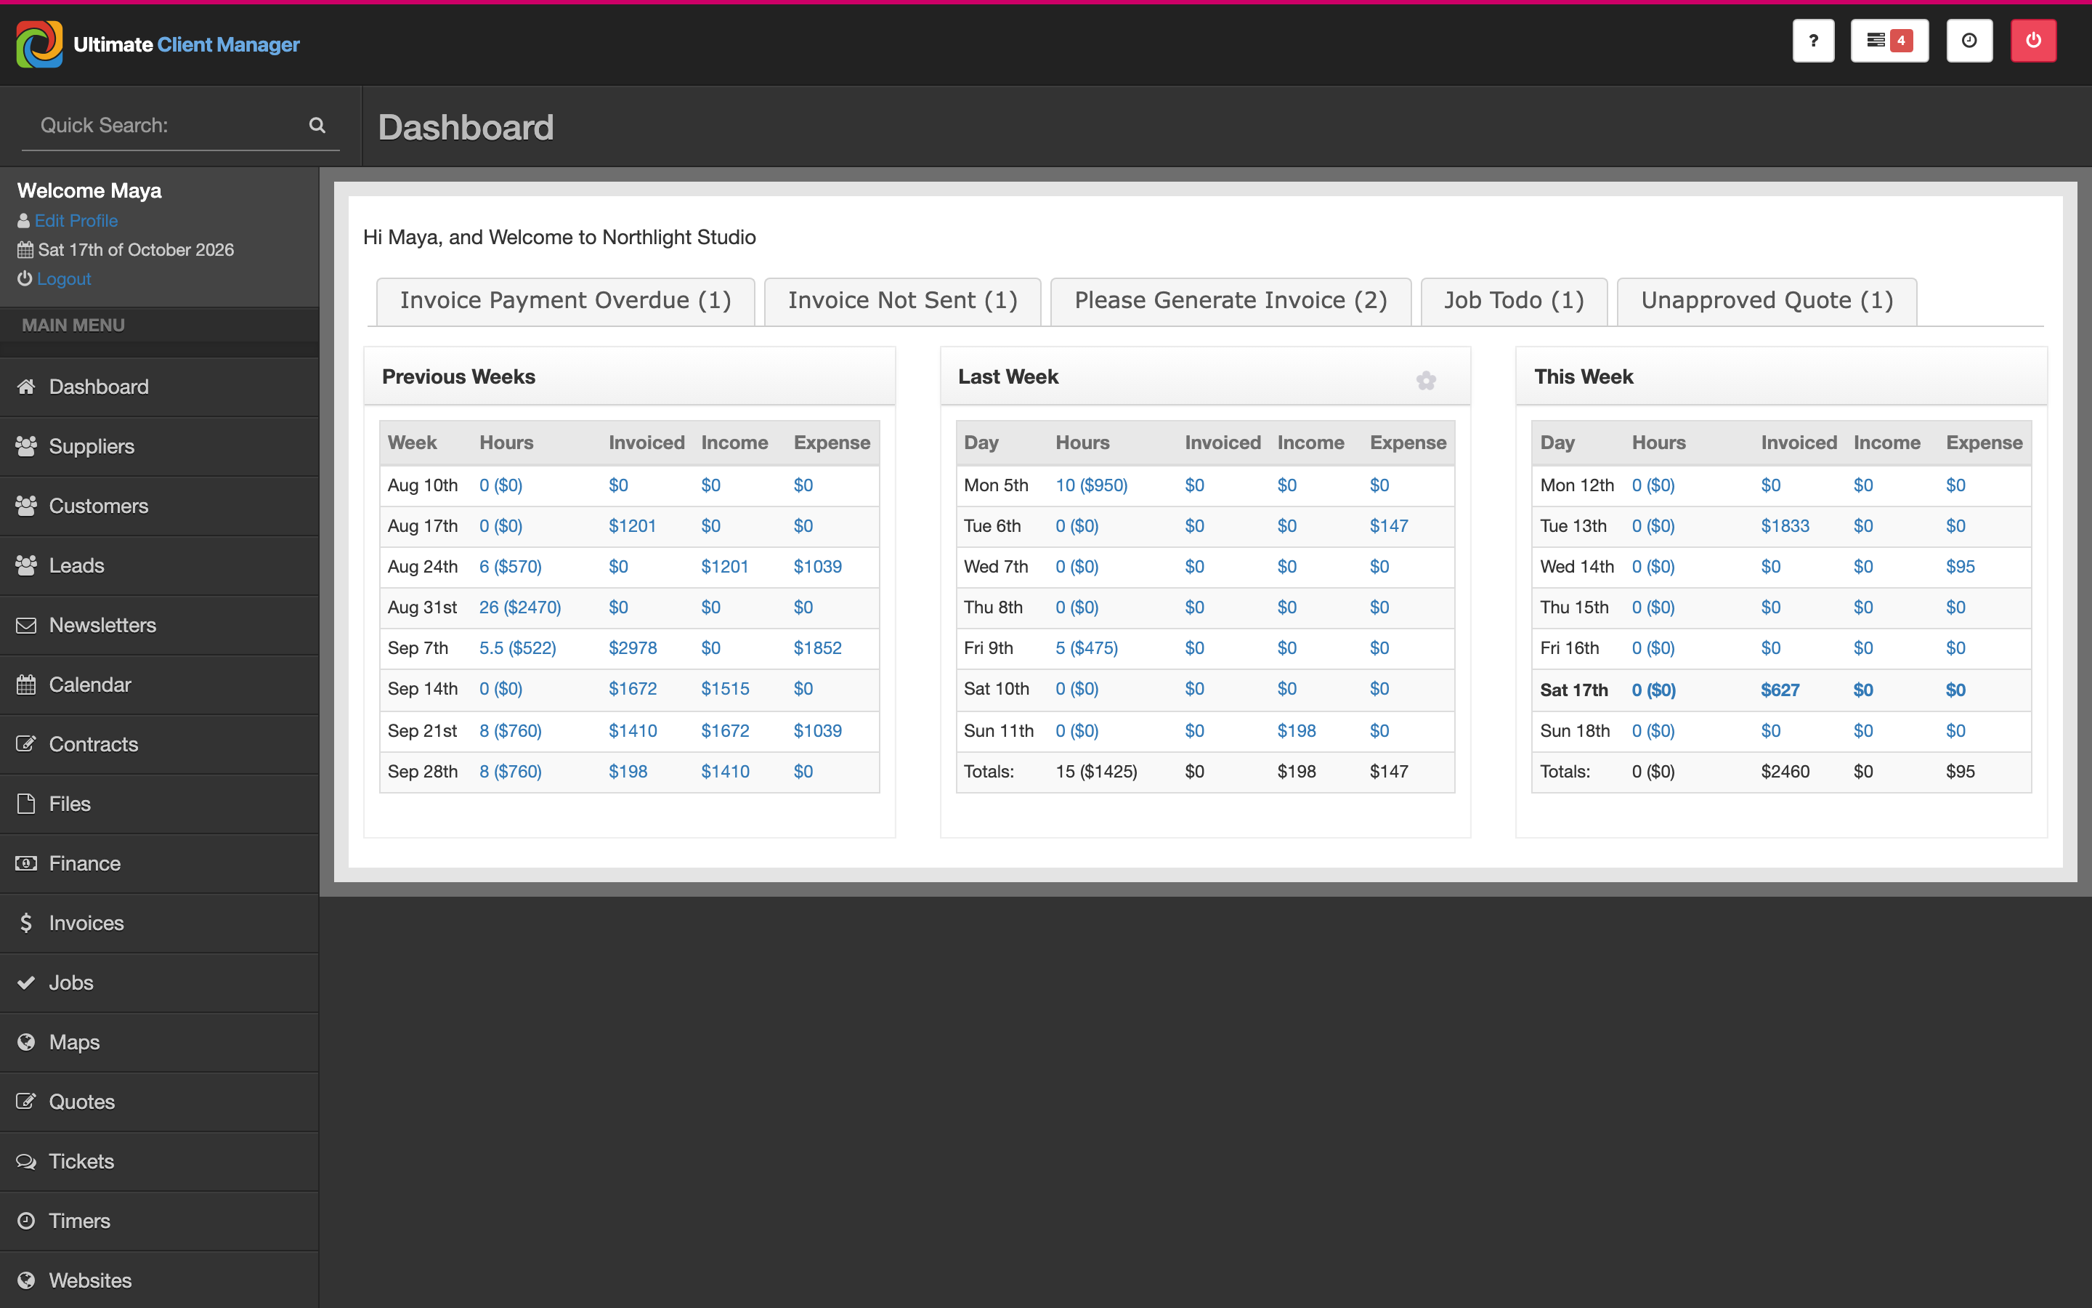
Task: Click the $2978 invoiced link for Sep 7th
Action: click(633, 648)
